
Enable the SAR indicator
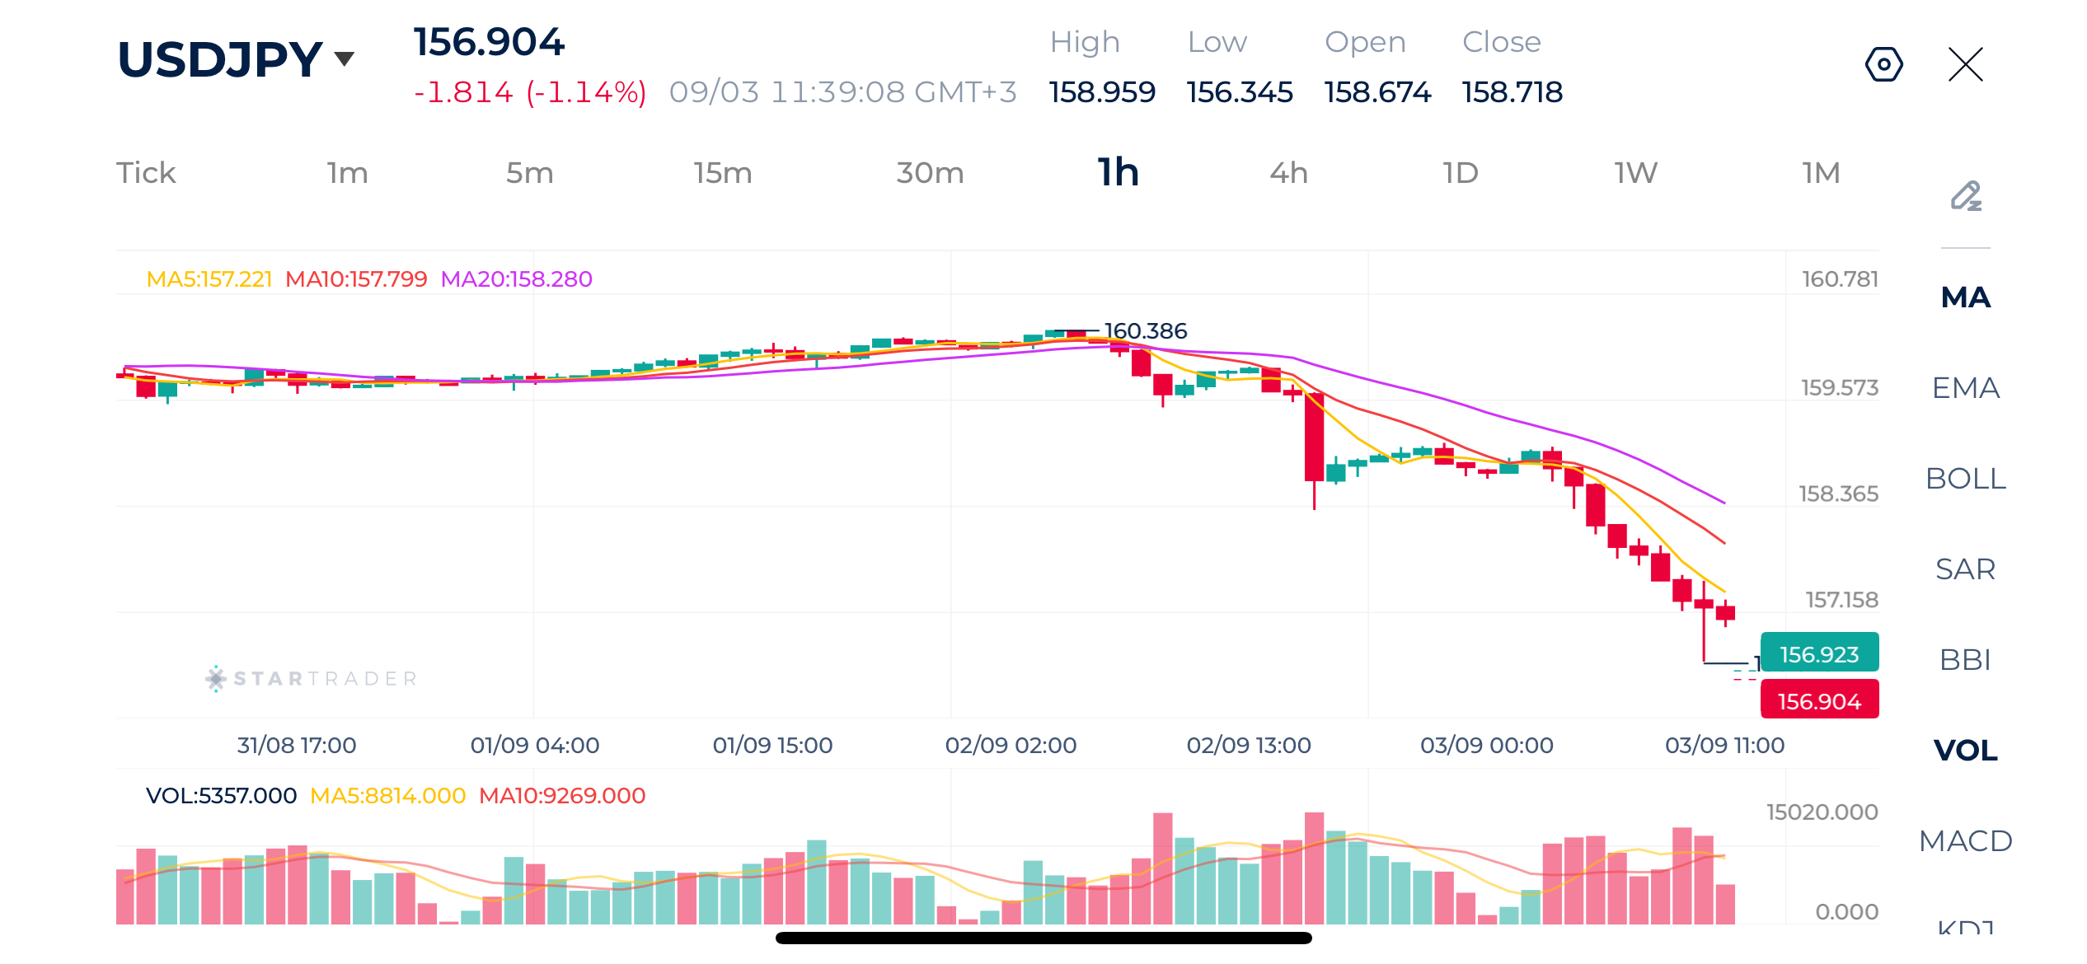coord(1966,569)
